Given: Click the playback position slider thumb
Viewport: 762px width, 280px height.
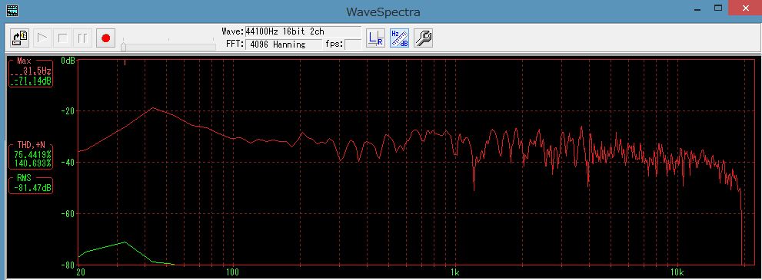Looking at the screenshot, I should (x=124, y=47).
